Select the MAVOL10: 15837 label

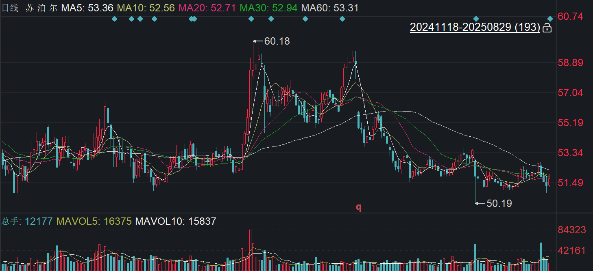(x=175, y=222)
